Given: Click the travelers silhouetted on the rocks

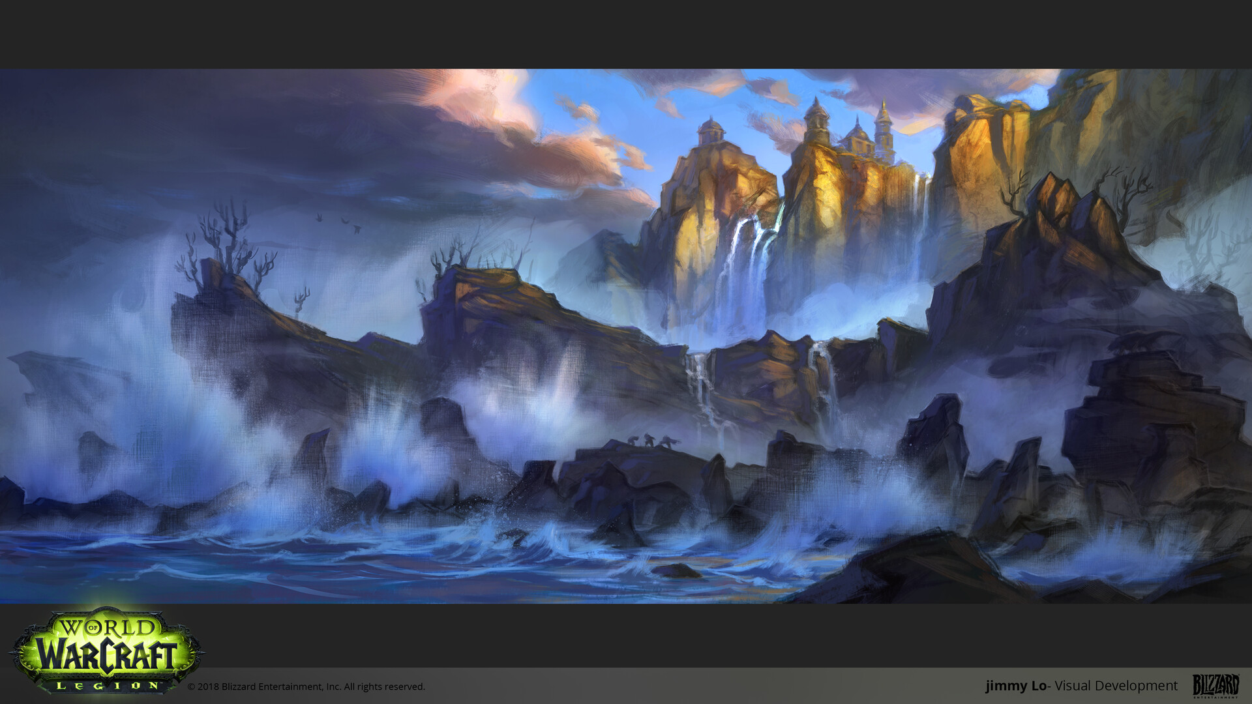Looking at the screenshot, I should point(649,441).
